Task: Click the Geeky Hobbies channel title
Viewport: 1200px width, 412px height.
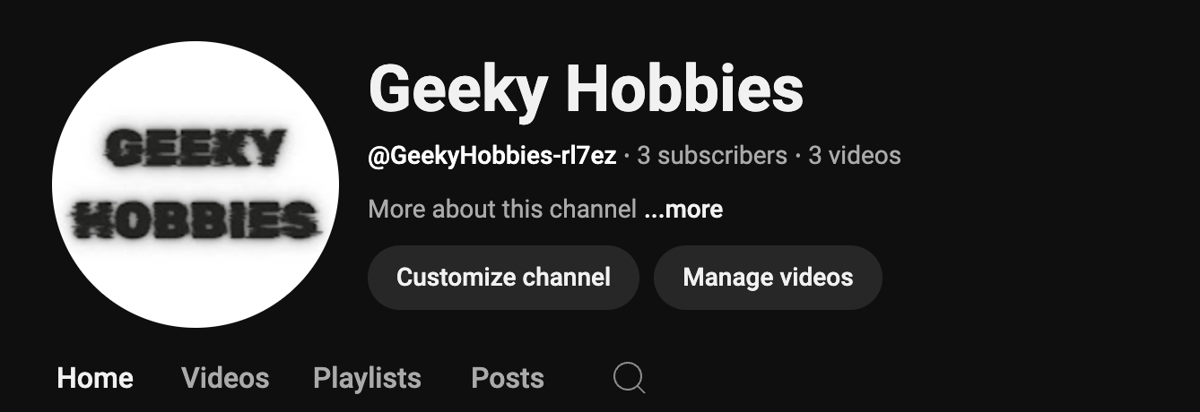Action: [586, 90]
